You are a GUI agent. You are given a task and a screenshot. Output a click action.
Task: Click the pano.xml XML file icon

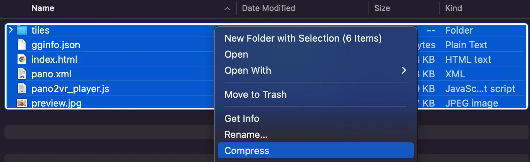point(22,74)
